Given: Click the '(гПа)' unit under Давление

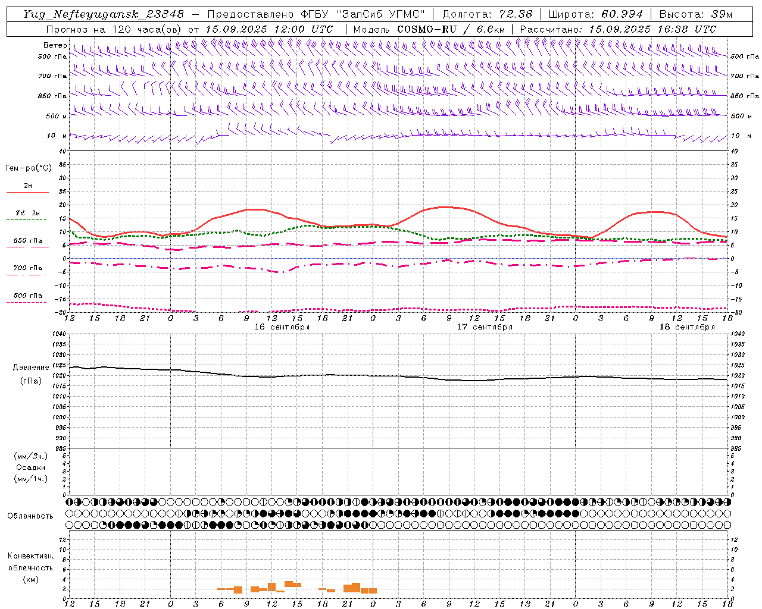Looking at the screenshot, I should coord(31,381).
